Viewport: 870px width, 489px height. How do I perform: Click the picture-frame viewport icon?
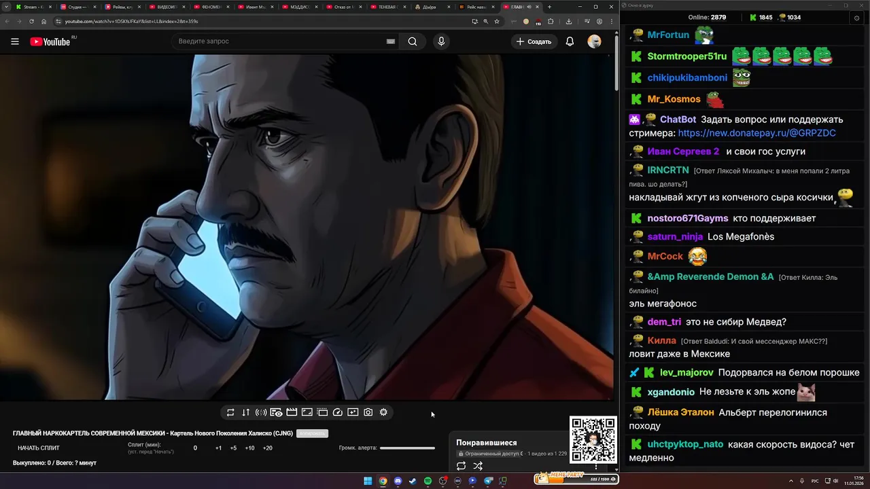(307, 412)
